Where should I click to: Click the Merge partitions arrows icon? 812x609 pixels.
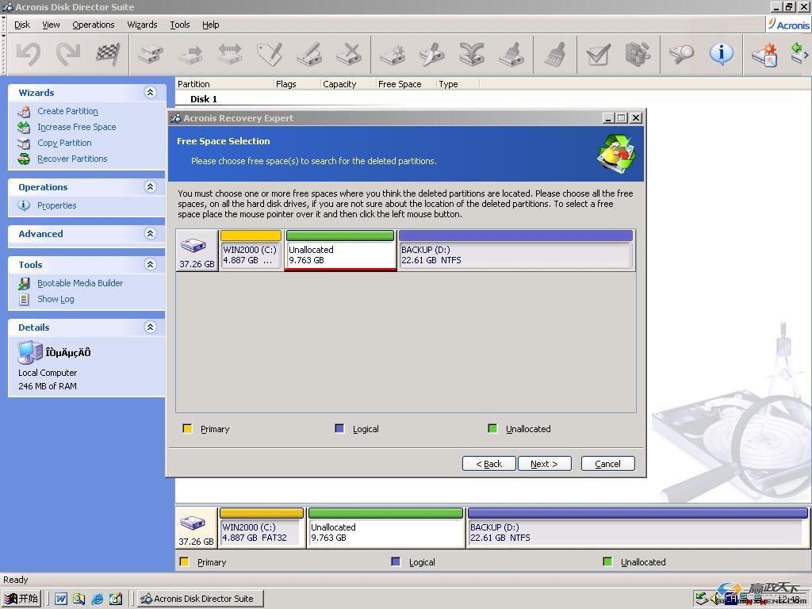pos(472,55)
